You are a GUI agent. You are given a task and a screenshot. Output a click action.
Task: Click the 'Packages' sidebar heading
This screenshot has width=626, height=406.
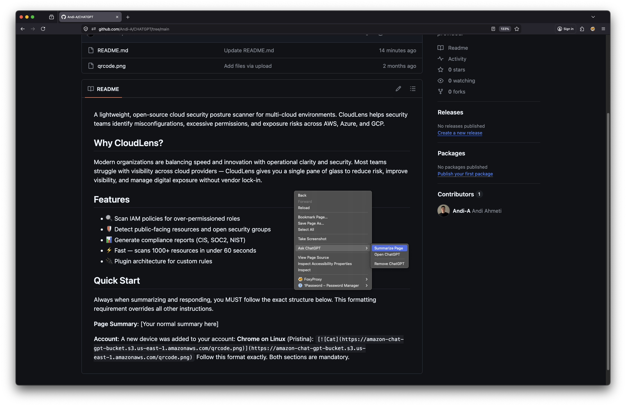click(x=451, y=153)
